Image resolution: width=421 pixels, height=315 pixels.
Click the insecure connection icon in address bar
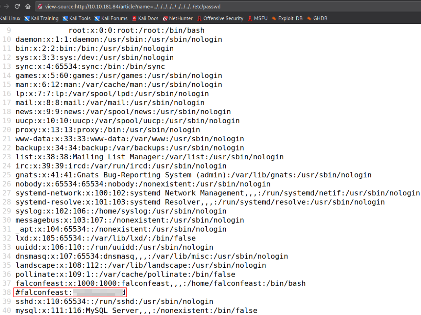coord(40,7)
